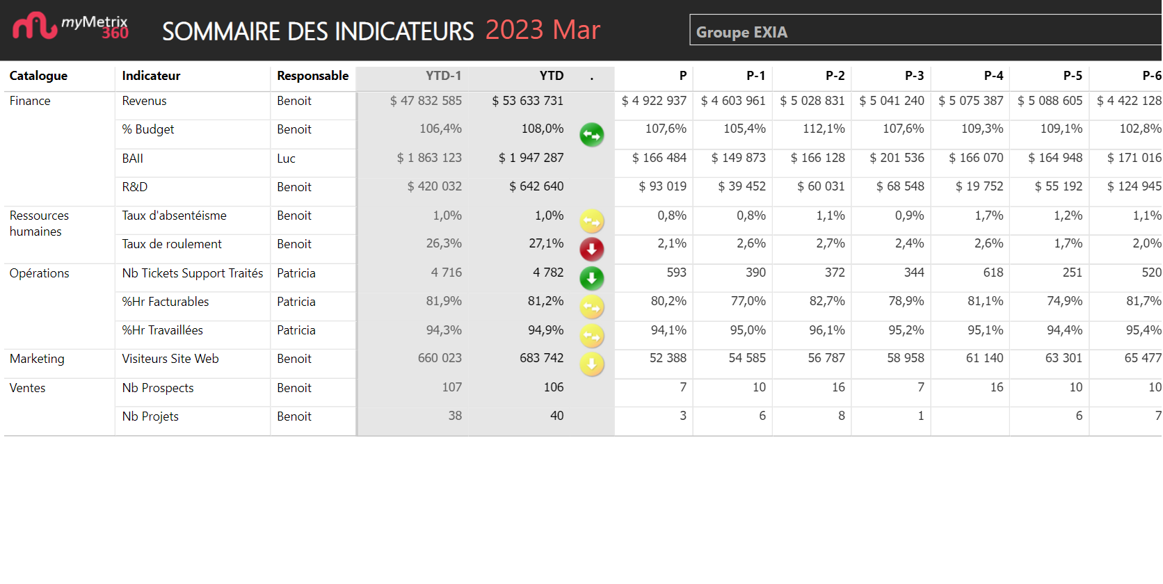Select the Revenus indicator row
Screen dimensions: 1163x584
pyautogui.click(x=144, y=101)
